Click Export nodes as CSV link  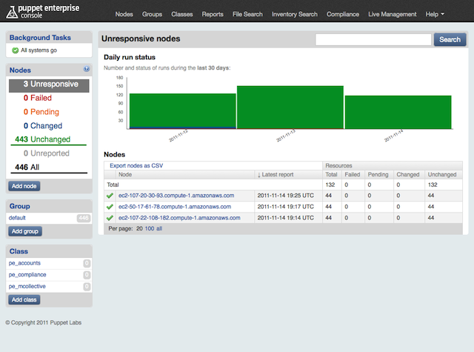pyautogui.click(x=136, y=166)
